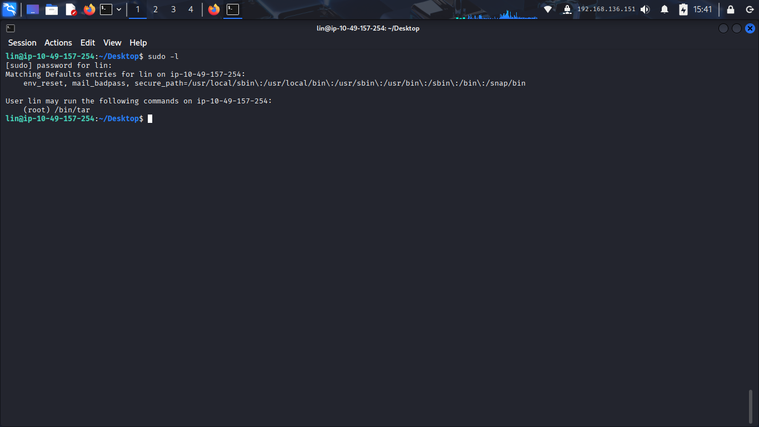
Task: Focus the running terminal taskbar button
Action: [x=233, y=9]
